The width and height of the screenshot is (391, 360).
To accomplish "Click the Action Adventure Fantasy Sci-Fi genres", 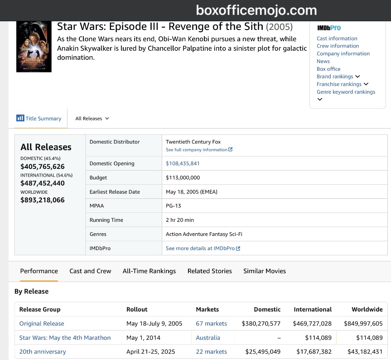I will [204, 234].
